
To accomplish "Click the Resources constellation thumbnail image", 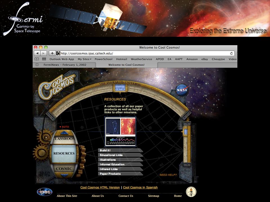I will point(120,132).
